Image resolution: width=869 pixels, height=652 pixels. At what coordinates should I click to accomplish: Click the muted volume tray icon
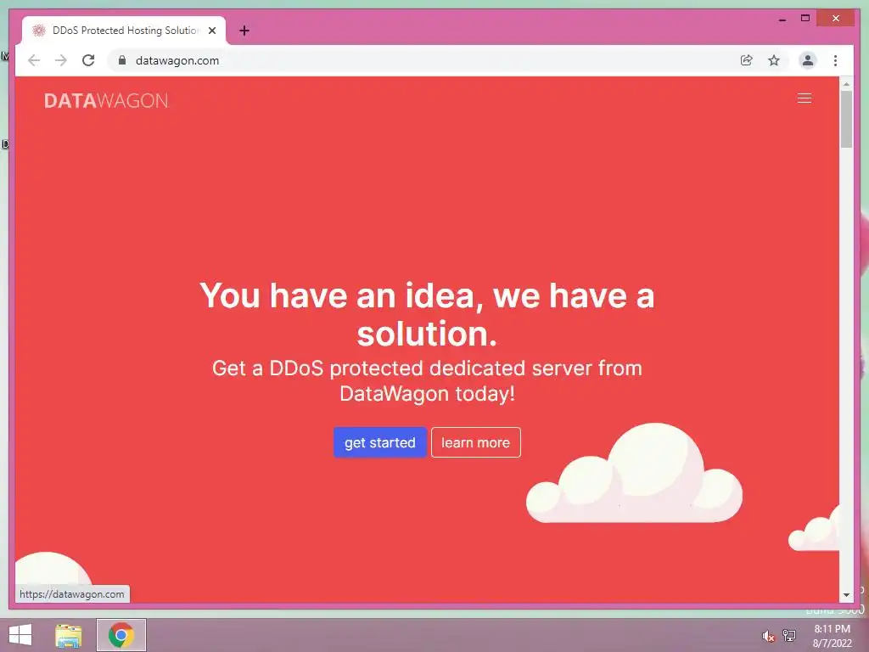tap(768, 636)
